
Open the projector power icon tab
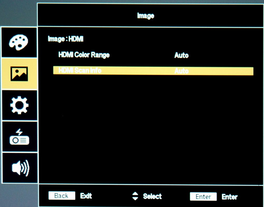pyautogui.click(x=20, y=136)
